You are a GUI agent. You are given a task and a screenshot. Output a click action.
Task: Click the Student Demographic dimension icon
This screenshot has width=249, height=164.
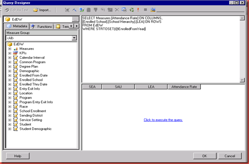15,129
